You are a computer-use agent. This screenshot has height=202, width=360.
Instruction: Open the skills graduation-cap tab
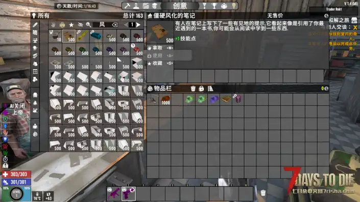click(155, 6)
